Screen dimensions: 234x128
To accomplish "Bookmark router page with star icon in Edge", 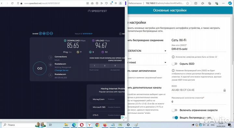I will tap(188, 3).
